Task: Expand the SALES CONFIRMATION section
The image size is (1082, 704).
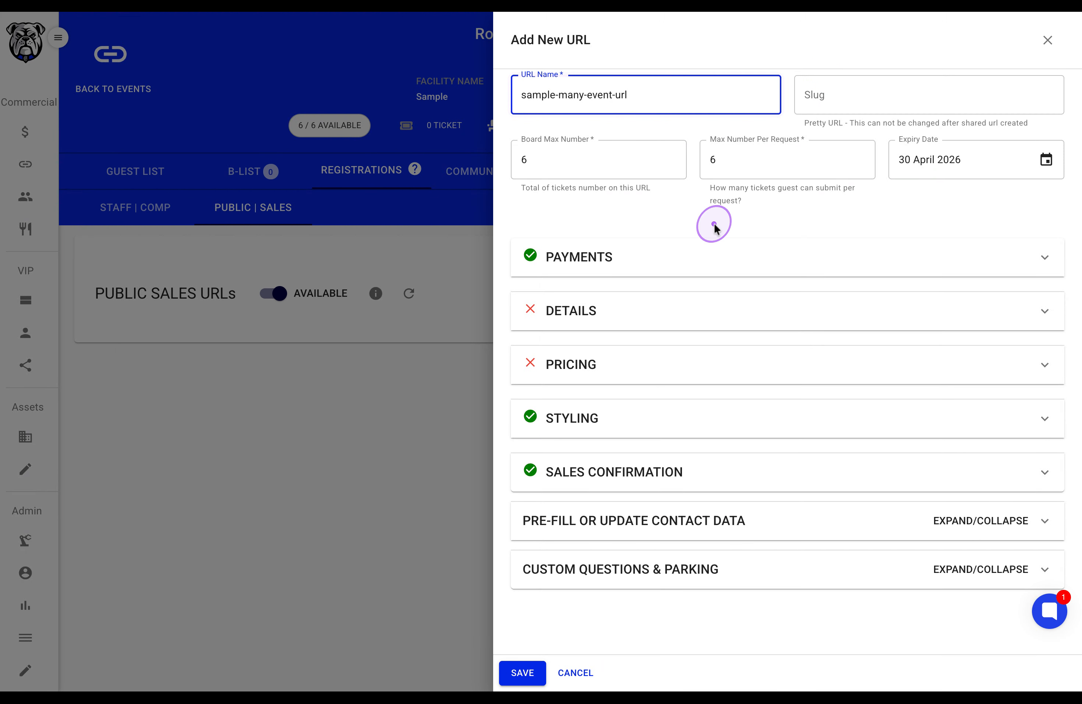Action: [x=787, y=472]
